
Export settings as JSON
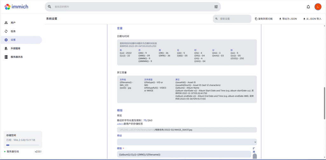coord(288,19)
